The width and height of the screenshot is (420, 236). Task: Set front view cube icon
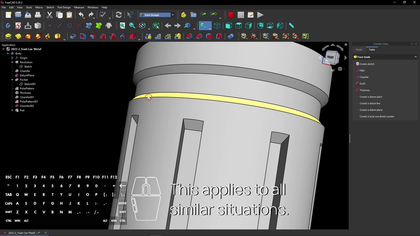pos(229,26)
